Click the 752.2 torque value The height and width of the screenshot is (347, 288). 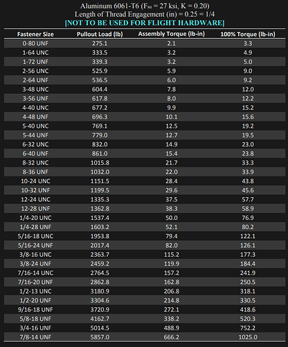248,328
